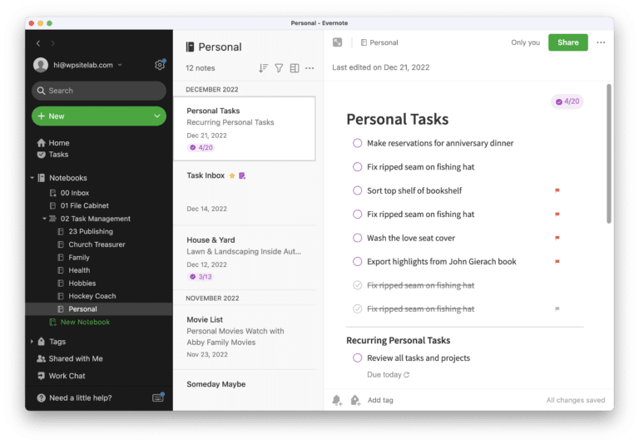Click the note editor vertical scrollbar
This screenshot has height=444, width=639.
tap(609, 154)
